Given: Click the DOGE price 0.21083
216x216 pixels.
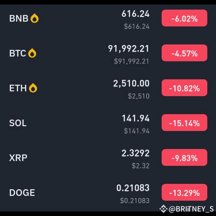Looking at the screenshot, I should [133, 188].
